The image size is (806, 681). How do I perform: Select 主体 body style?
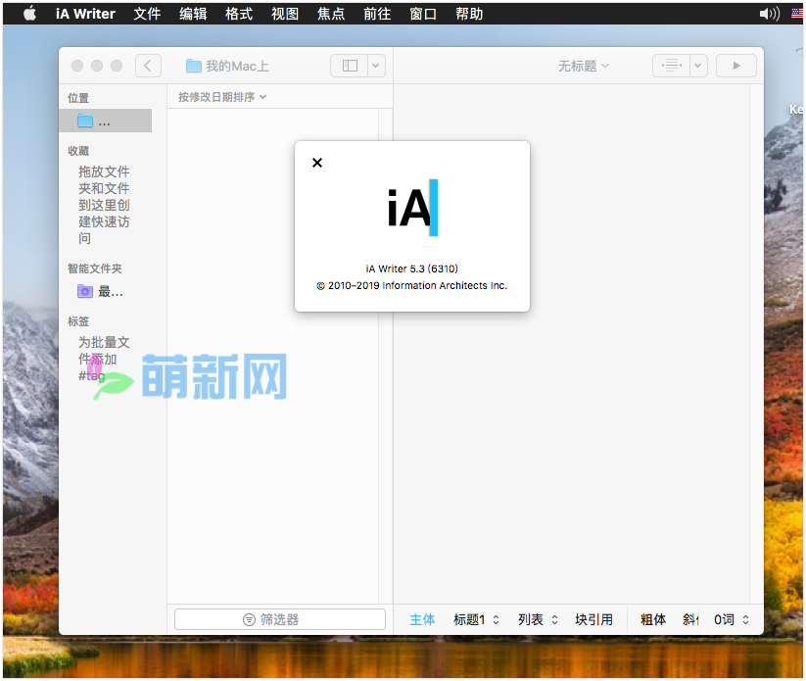tap(422, 619)
